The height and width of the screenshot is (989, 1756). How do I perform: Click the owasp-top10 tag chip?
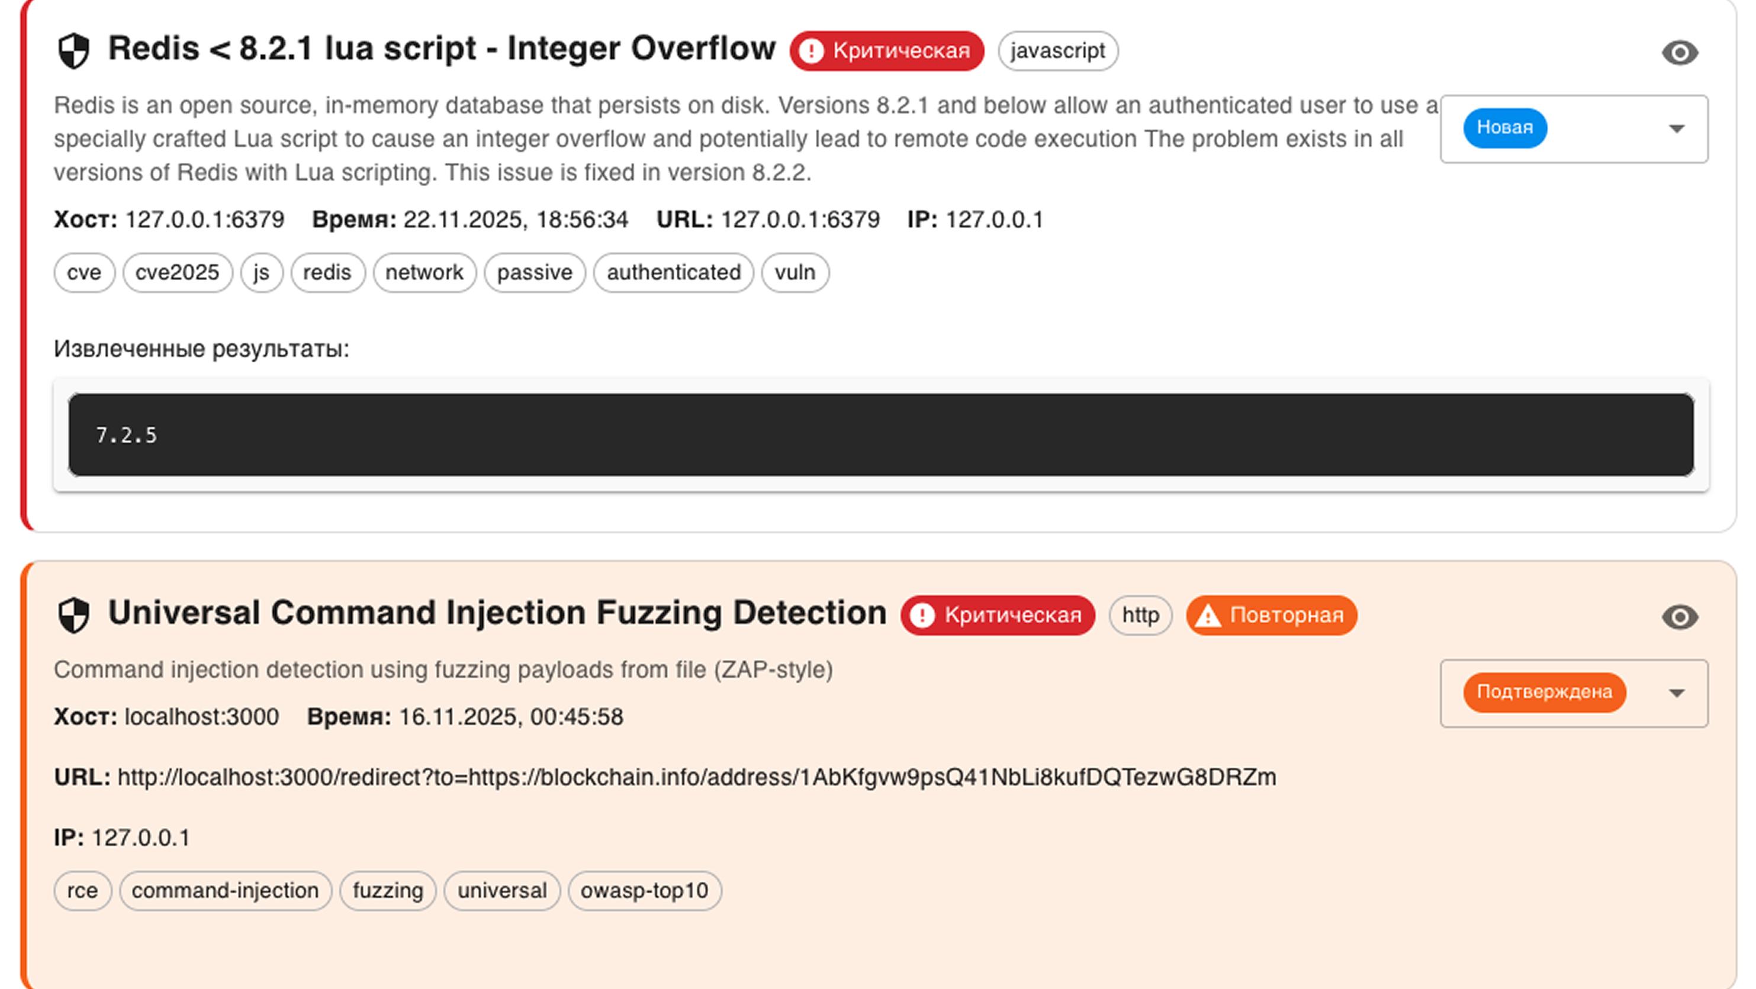pyautogui.click(x=644, y=891)
